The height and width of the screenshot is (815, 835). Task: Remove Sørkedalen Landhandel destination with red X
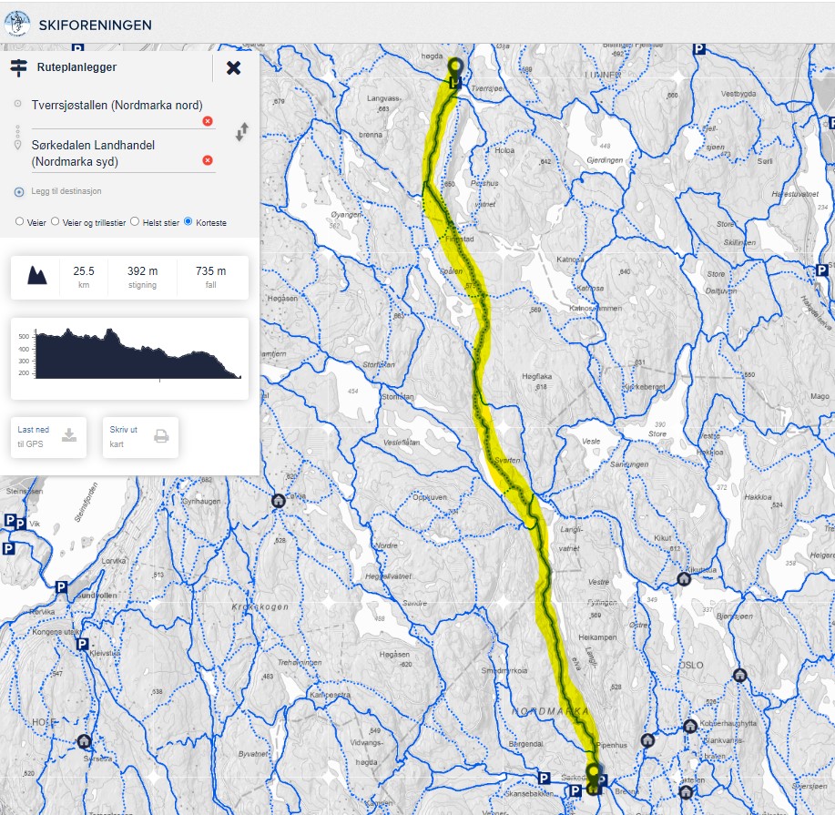point(208,160)
